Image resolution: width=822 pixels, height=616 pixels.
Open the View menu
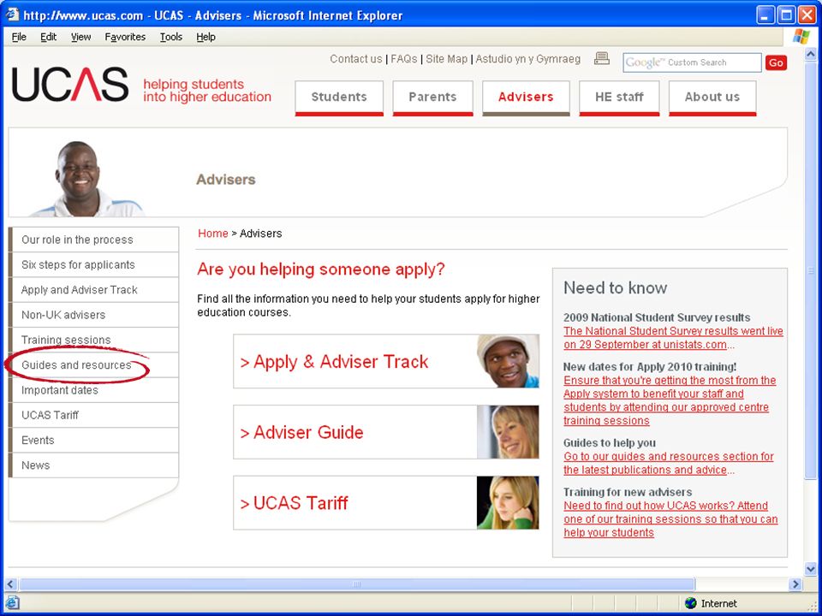click(80, 37)
